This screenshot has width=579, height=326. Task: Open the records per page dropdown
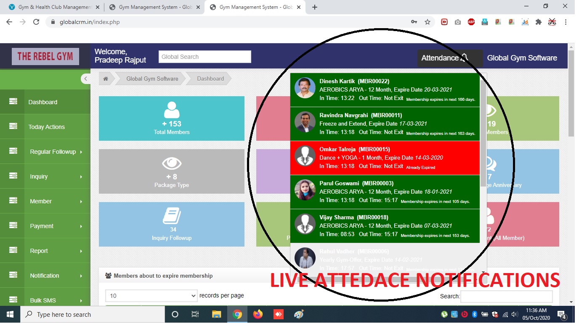pyautogui.click(x=151, y=296)
